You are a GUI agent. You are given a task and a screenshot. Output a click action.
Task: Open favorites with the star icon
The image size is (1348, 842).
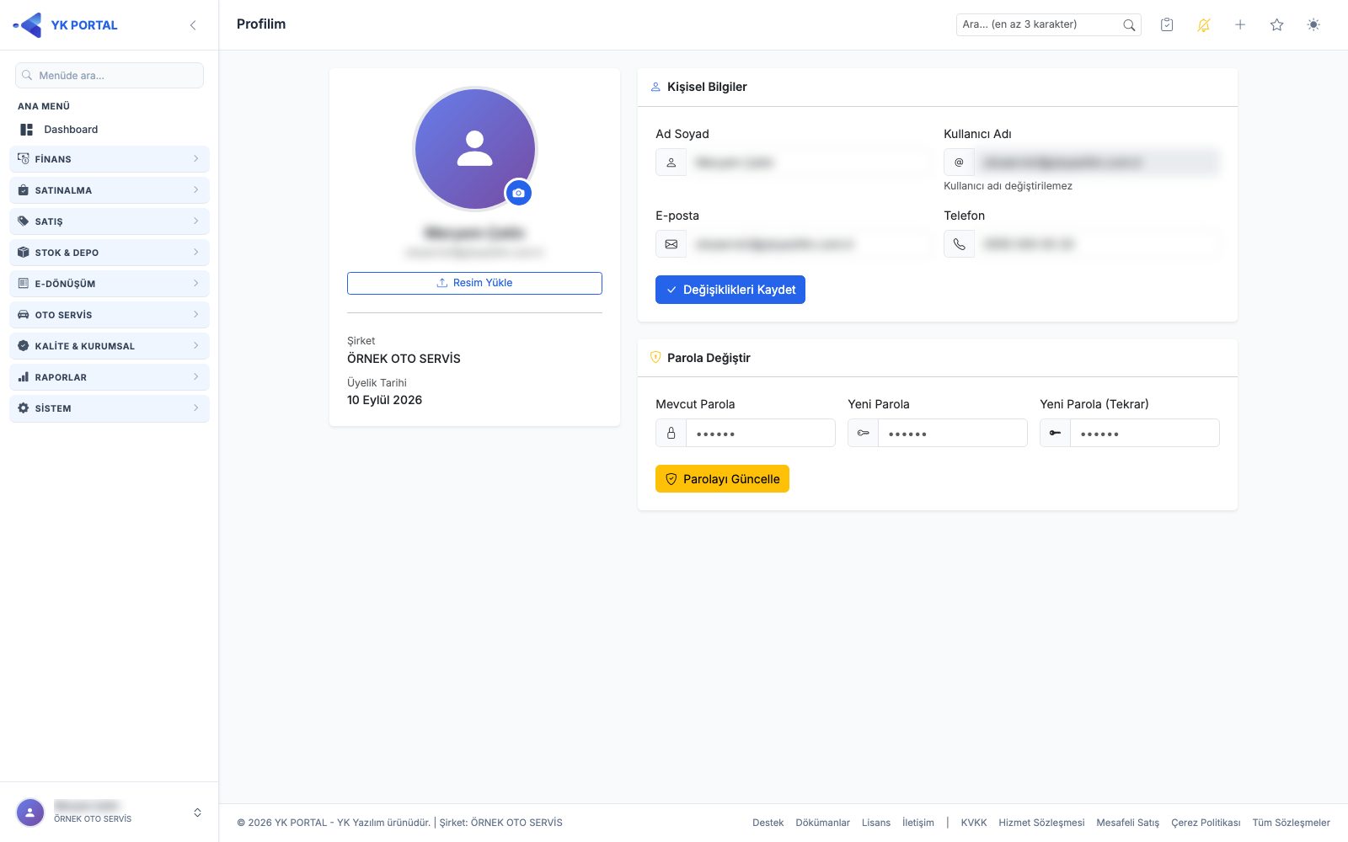(1276, 25)
